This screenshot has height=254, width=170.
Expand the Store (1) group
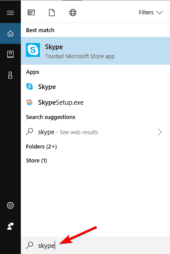36,161
